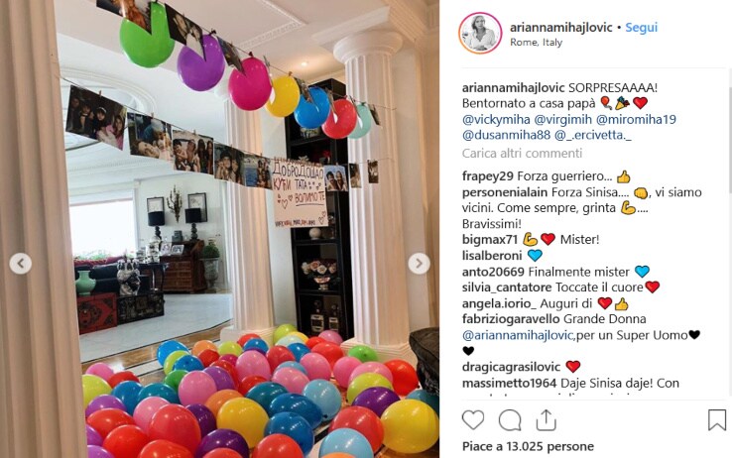Save post with bookmark icon

coord(717,419)
